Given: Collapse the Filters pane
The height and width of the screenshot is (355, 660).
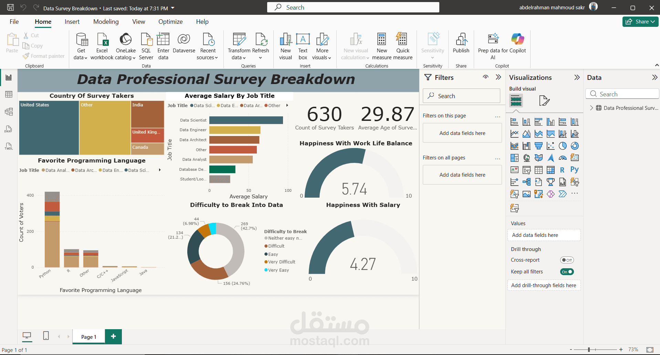Looking at the screenshot, I should (498, 77).
